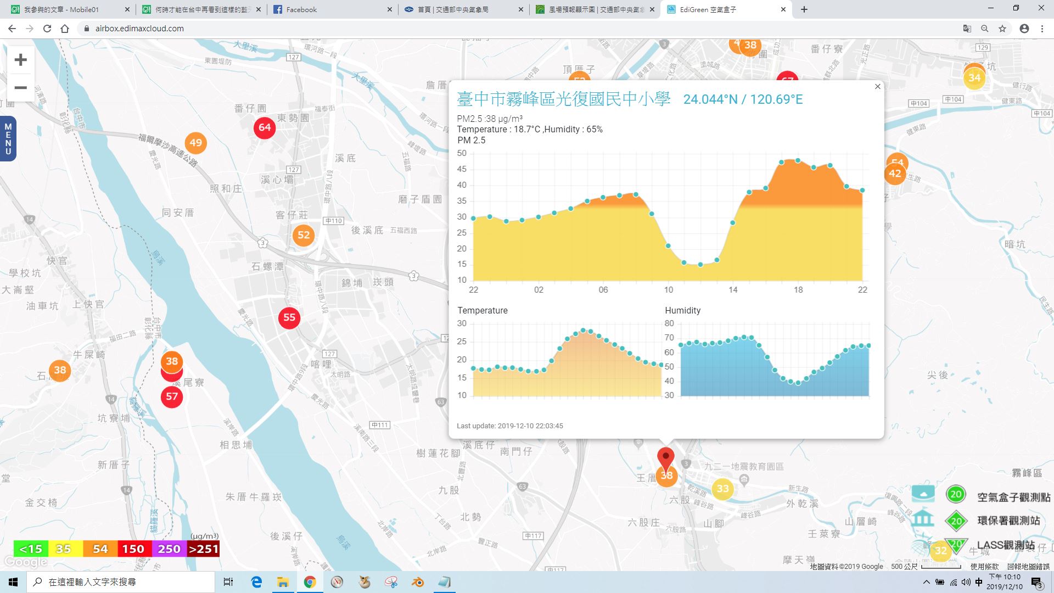Open 回報地圖錯誤 report link
1054x593 pixels.
1028,567
